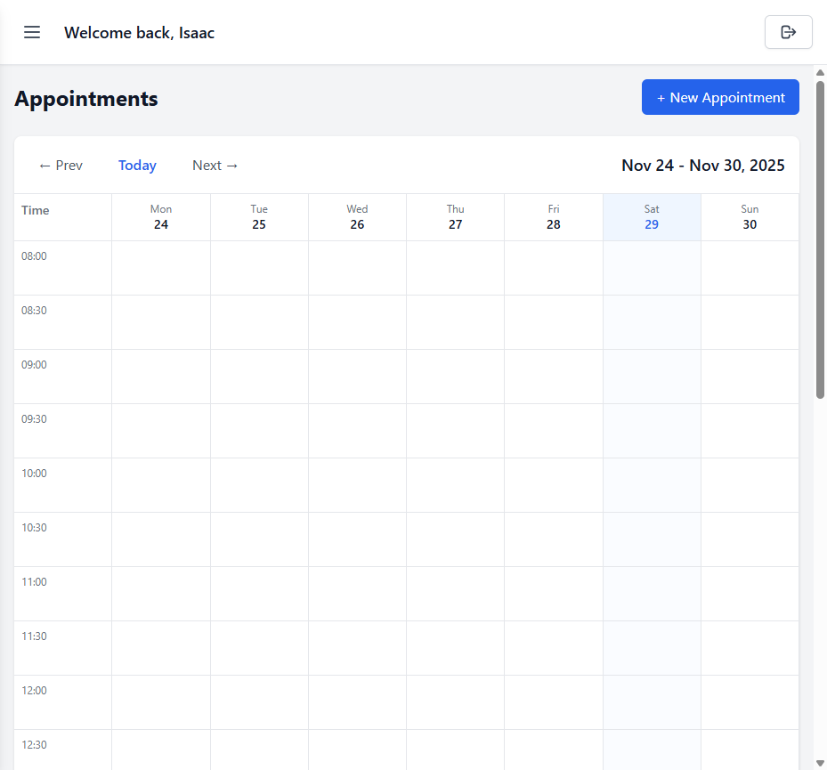This screenshot has width=827, height=770.
Task: Click the 12:00 slot for Tuesday
Action: pos(259,701)
